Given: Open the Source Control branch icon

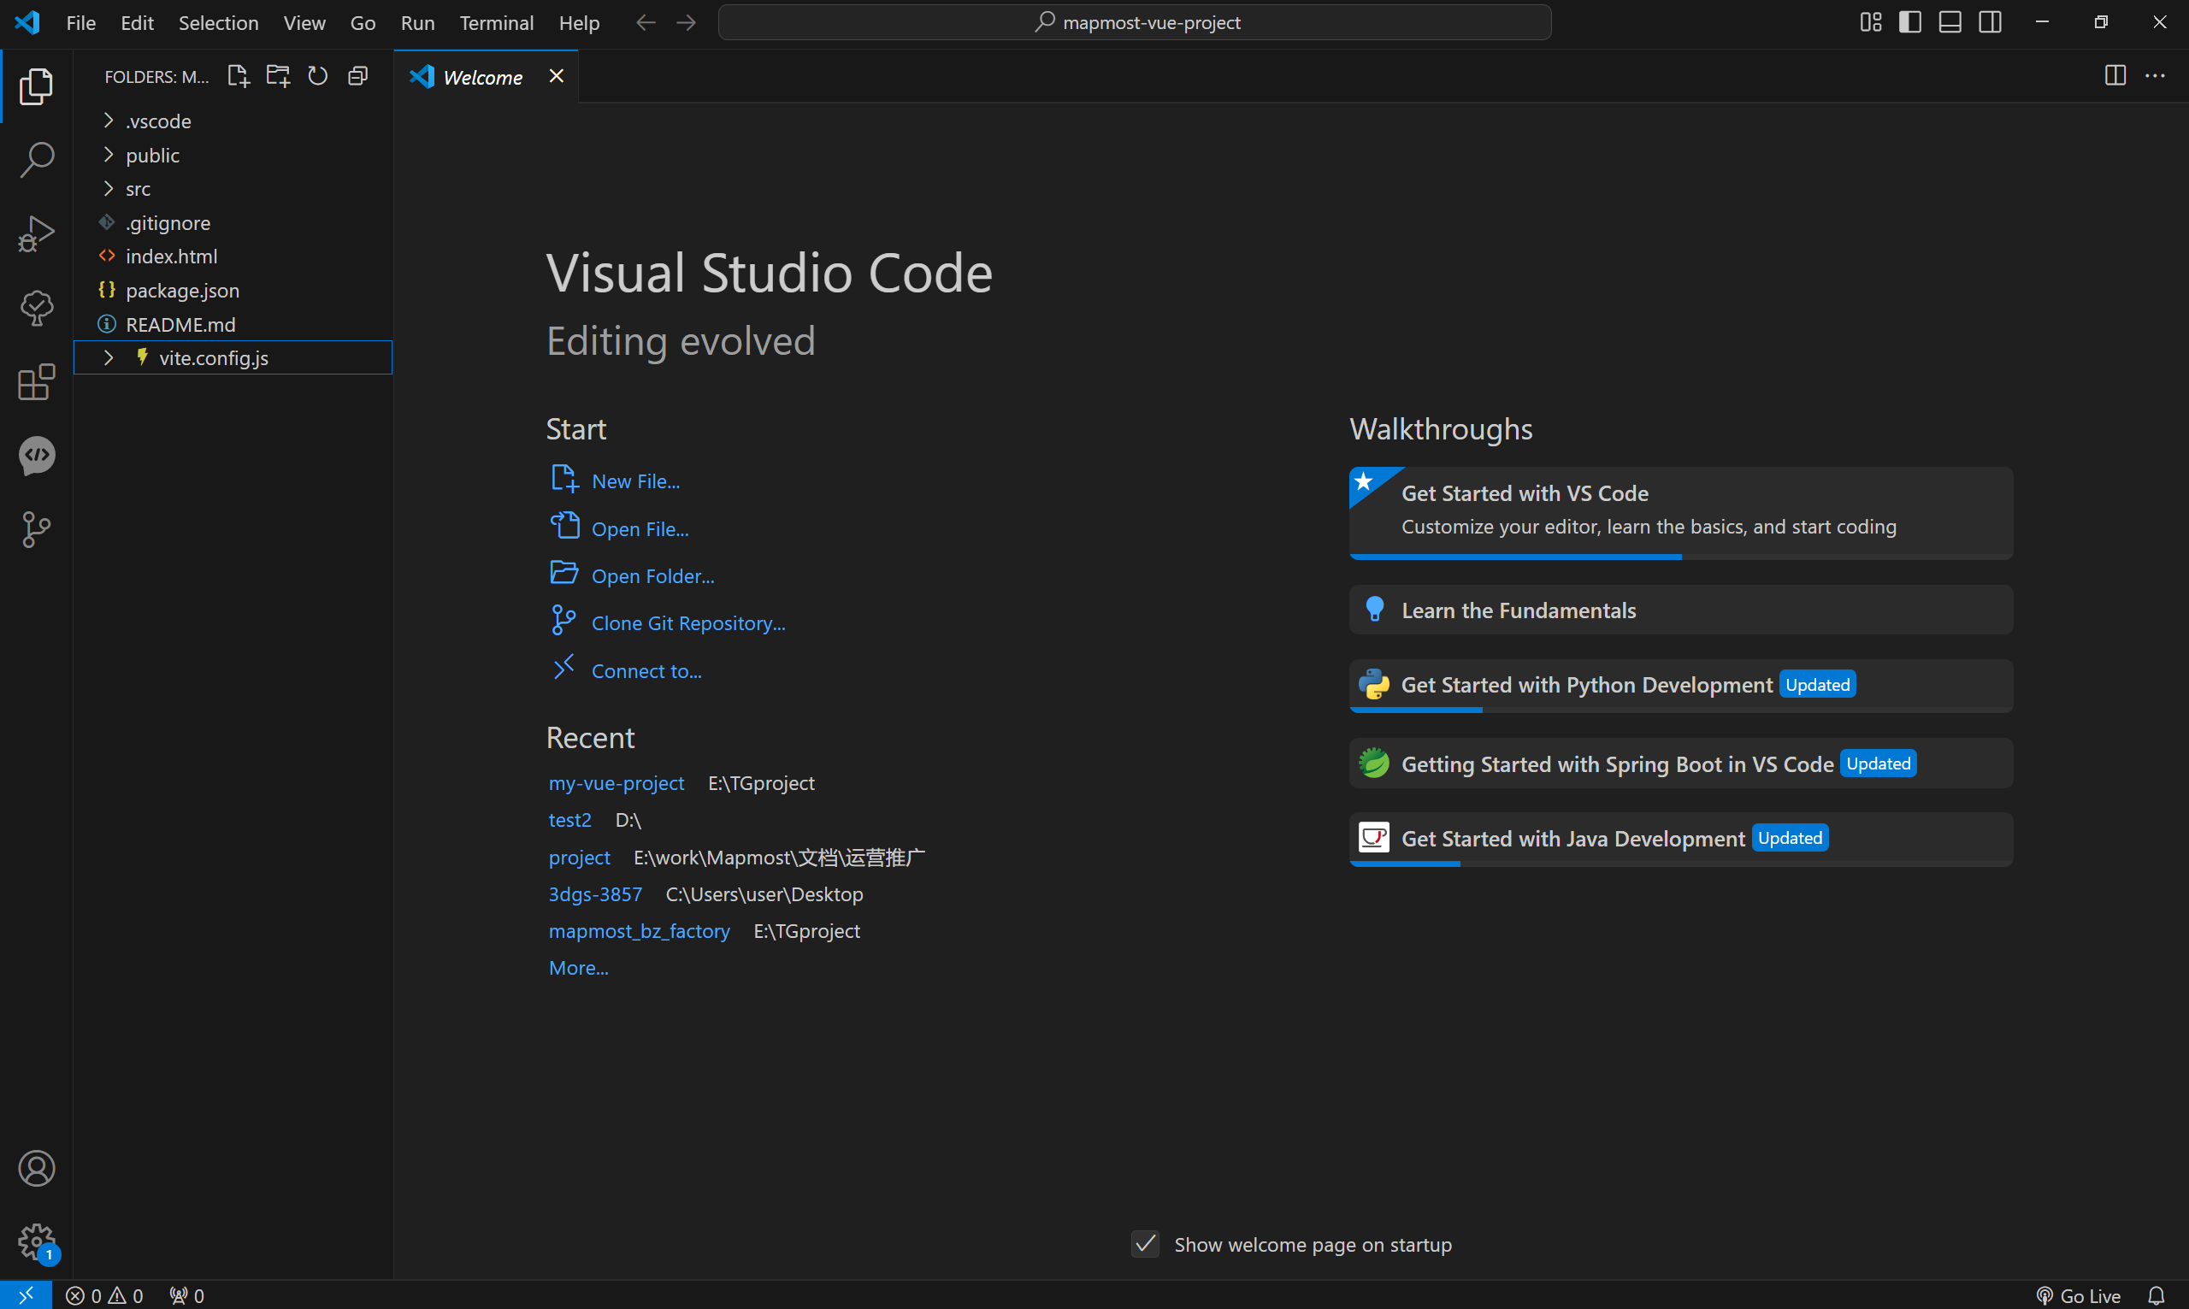Looking at the screenshot, I should tap(36, 530).
